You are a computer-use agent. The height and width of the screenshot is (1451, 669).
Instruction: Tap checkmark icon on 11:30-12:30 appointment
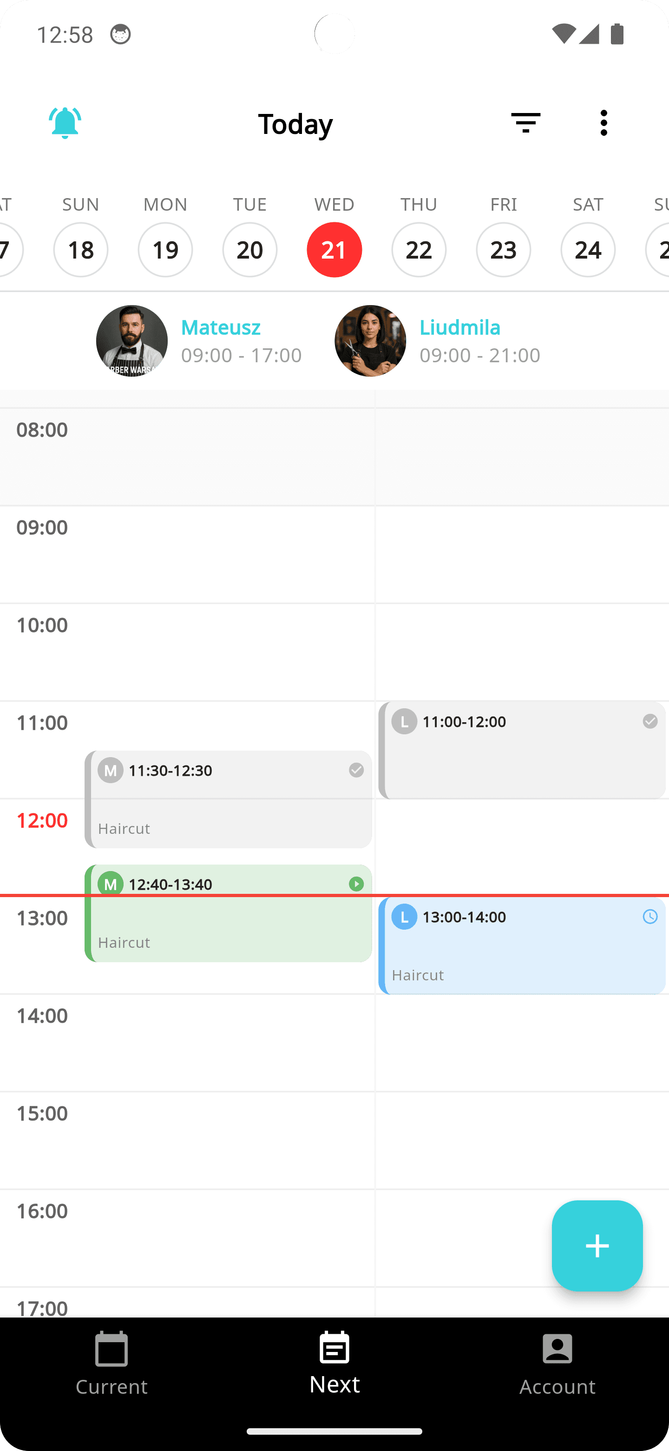point(356,770)
